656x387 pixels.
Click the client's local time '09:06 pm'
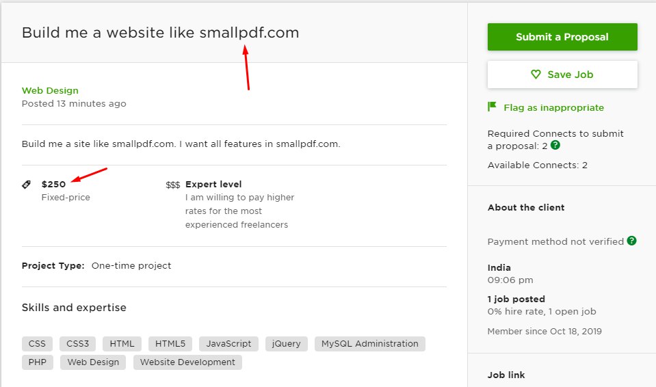510,280
